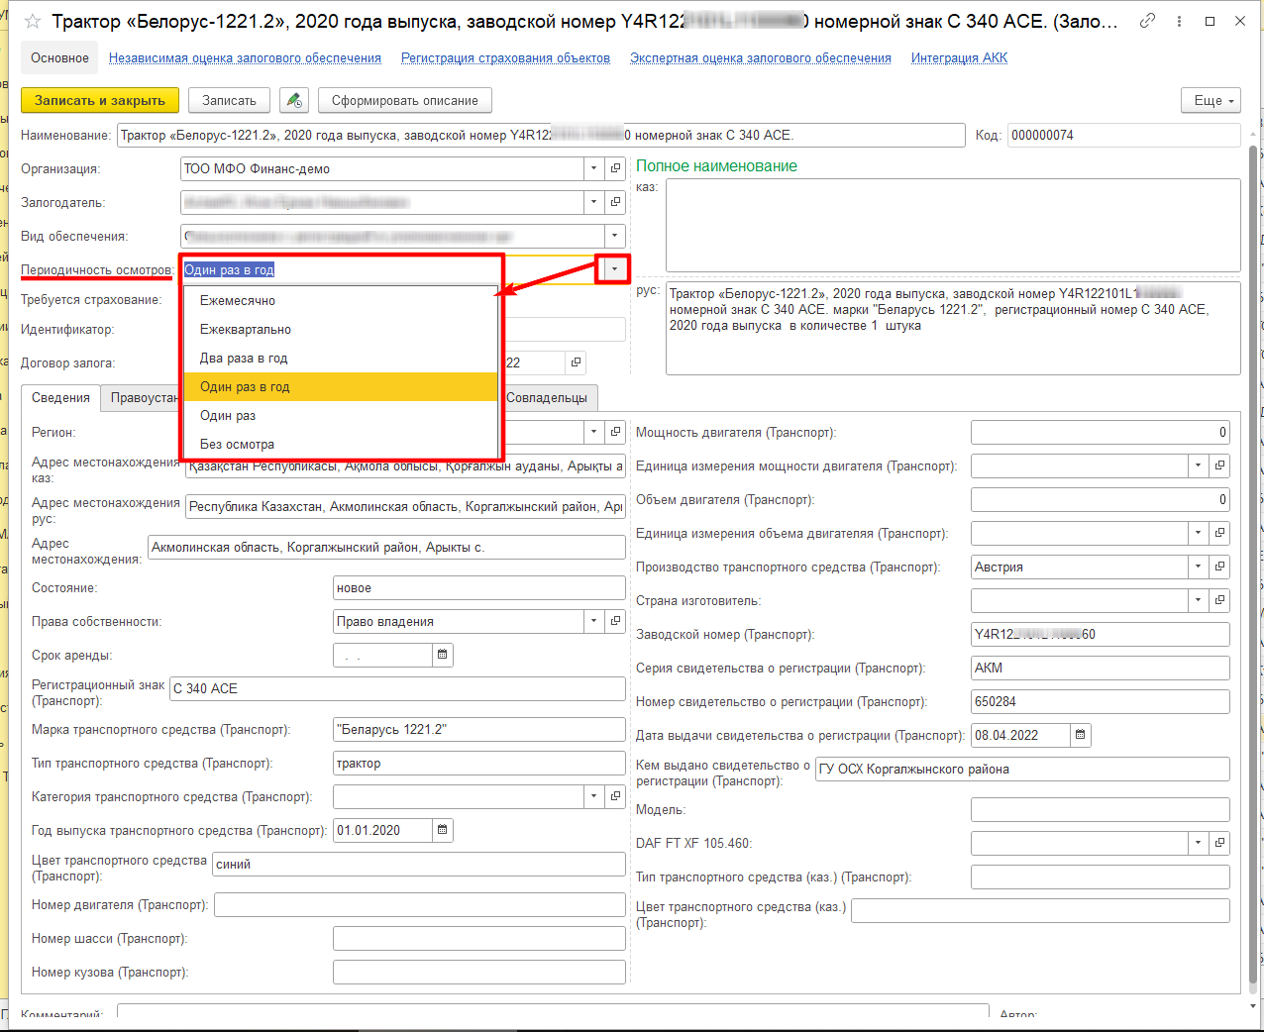The height and width of the screenshot is (1032, 1264).
Task: Select Без осмотра option
Action: coord(341,444)
